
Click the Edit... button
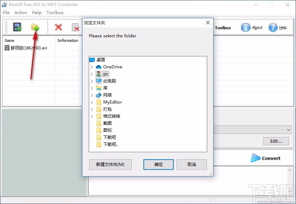276,141
